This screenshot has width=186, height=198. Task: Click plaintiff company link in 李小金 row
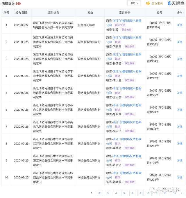[x=127, y=71]
